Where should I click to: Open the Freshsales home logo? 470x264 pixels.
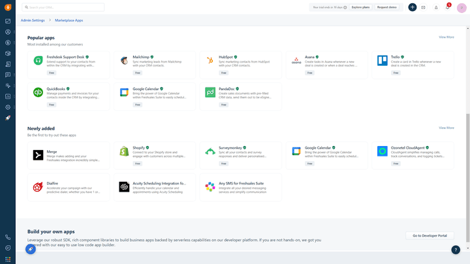tap(8, 7)
